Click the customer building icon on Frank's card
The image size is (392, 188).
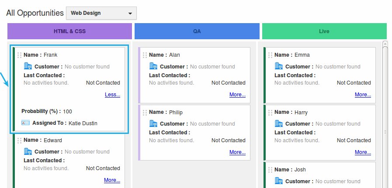click(x=28, y=66)
